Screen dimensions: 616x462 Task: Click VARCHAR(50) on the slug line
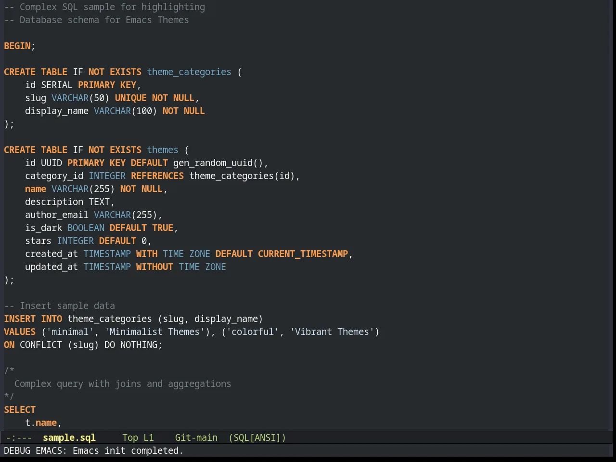point(80,98)
